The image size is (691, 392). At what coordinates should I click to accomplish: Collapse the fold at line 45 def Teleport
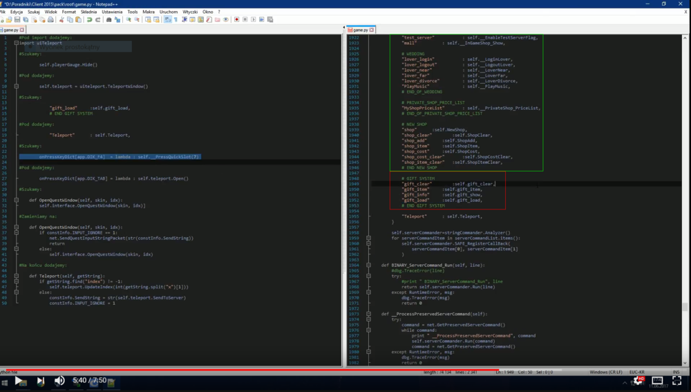[17, 276]
